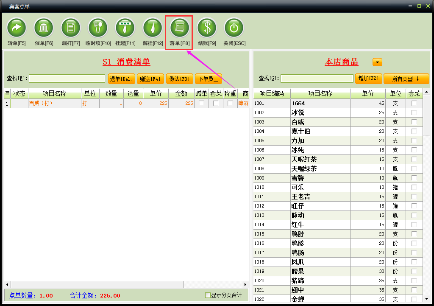Click the product list scroll down arrow
This screenshot has width=434, height=306.
tap(426, 299)
